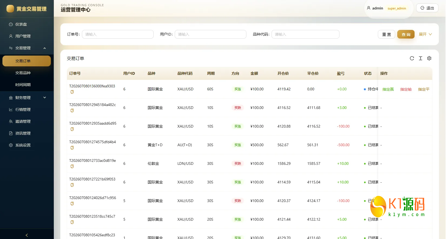
Task: Collapse the 交易管理 submenu
Action: (x=45, y=48)
